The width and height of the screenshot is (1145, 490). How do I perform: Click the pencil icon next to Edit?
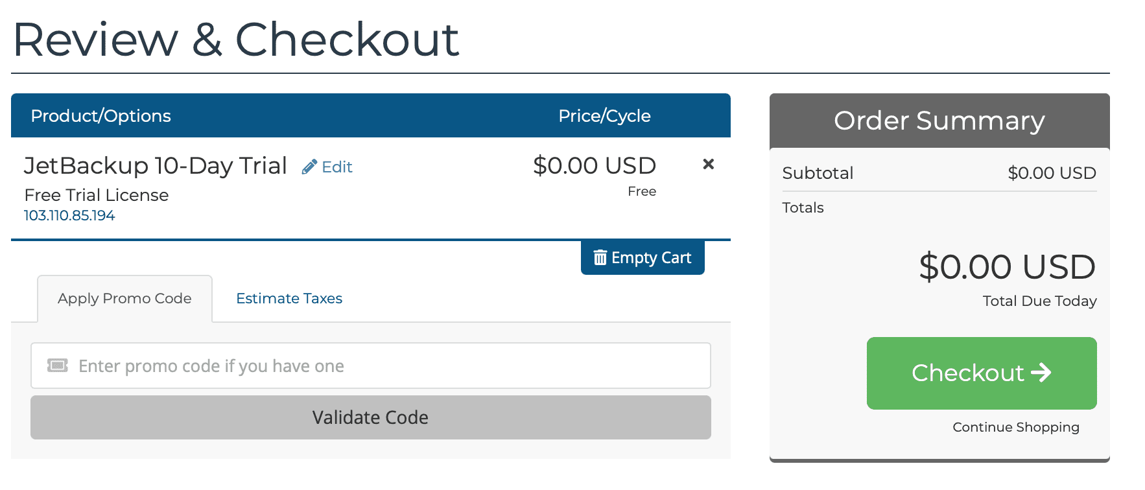[309, 167]
